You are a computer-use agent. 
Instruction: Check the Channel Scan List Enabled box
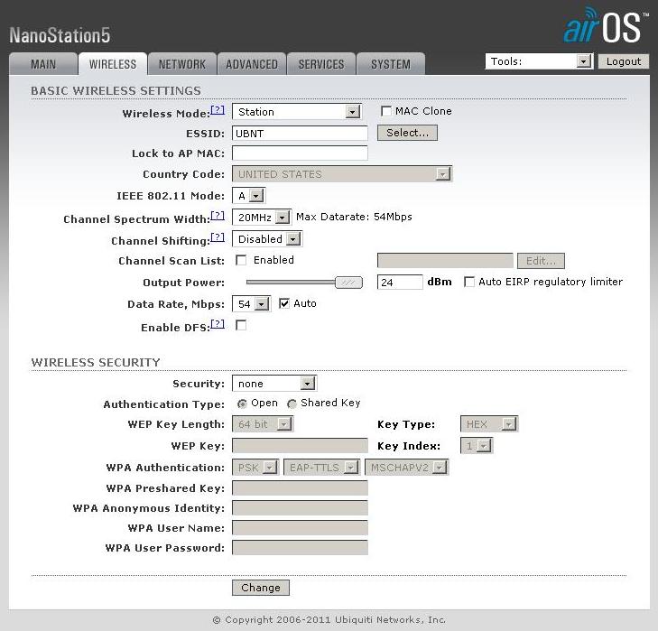point(241,260)
